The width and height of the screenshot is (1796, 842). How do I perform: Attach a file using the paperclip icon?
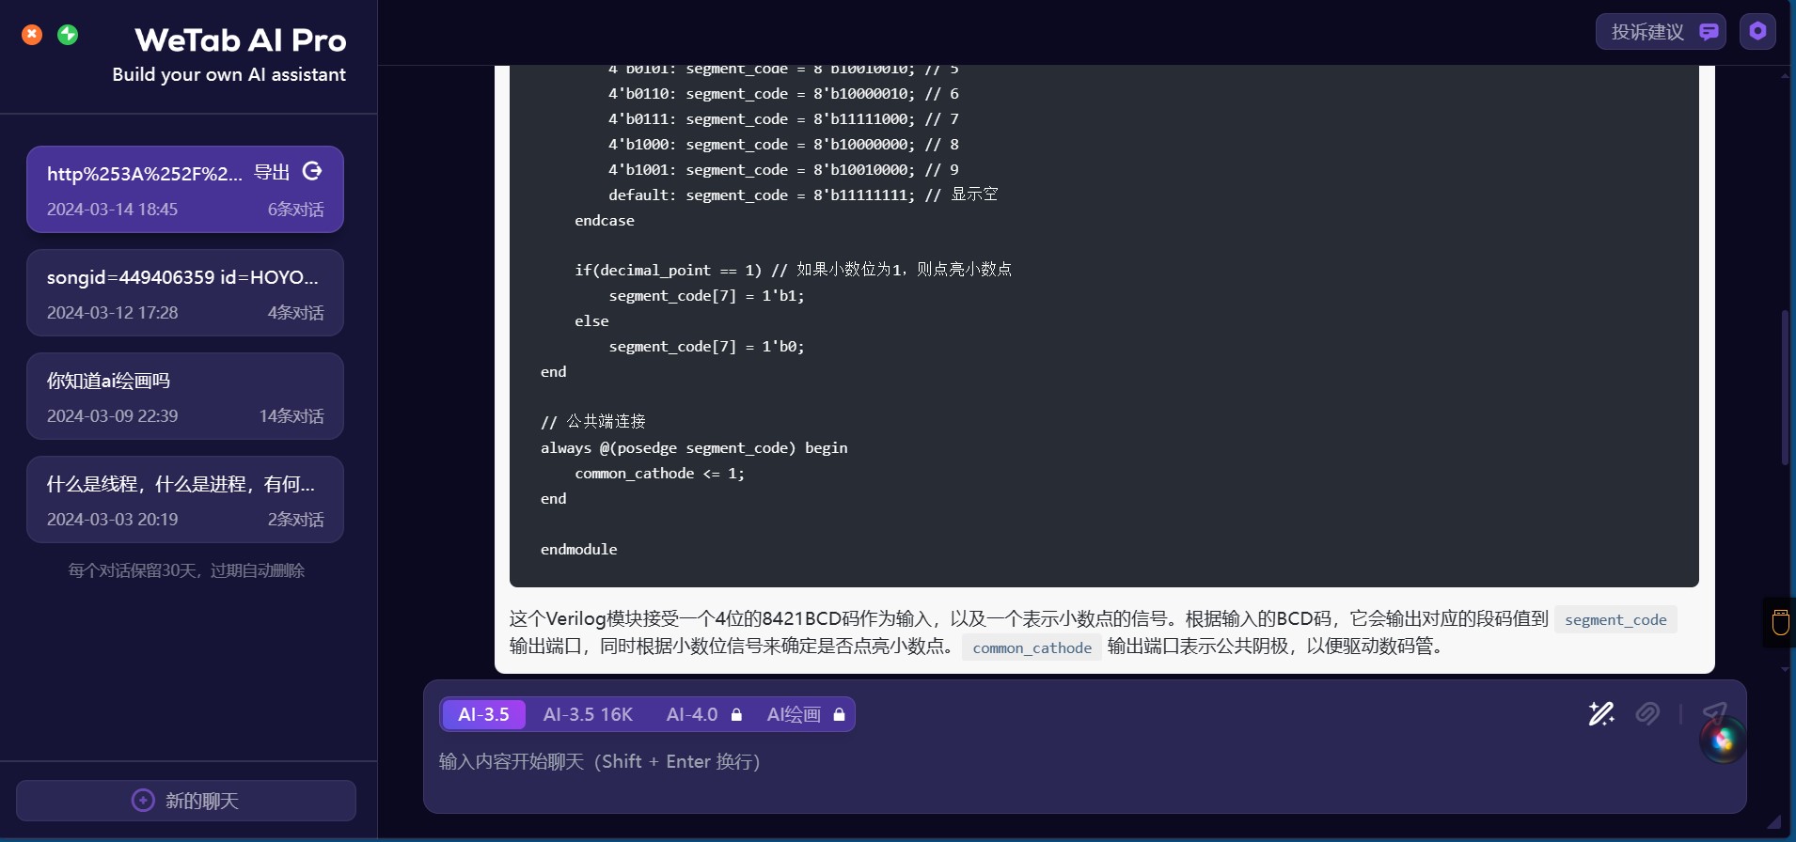[1647, 714]
